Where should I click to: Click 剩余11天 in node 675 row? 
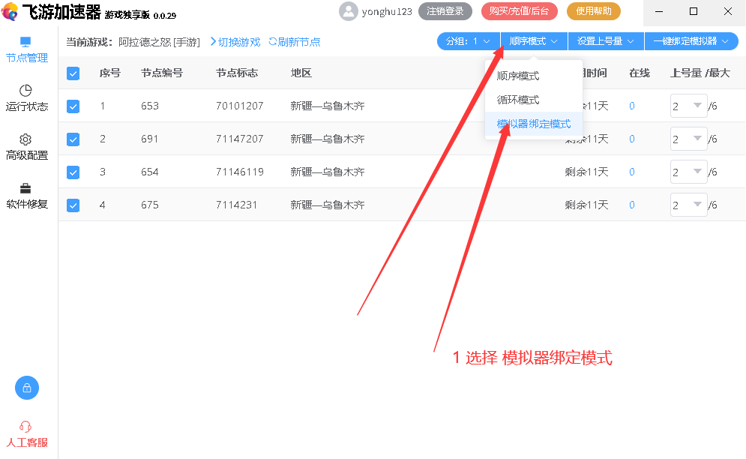click(x=586, y=205)
